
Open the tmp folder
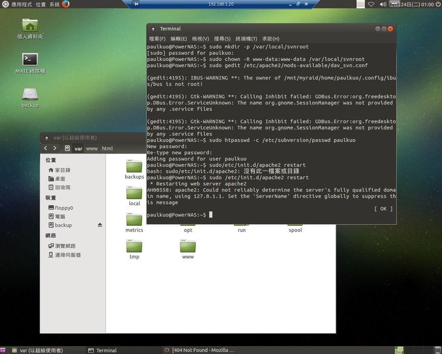pos(134,248)
